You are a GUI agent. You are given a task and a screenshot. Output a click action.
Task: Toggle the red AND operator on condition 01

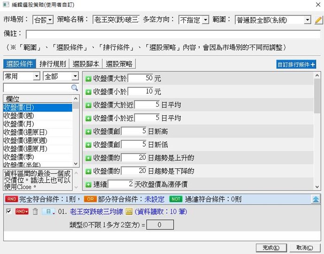click(22, 212)
